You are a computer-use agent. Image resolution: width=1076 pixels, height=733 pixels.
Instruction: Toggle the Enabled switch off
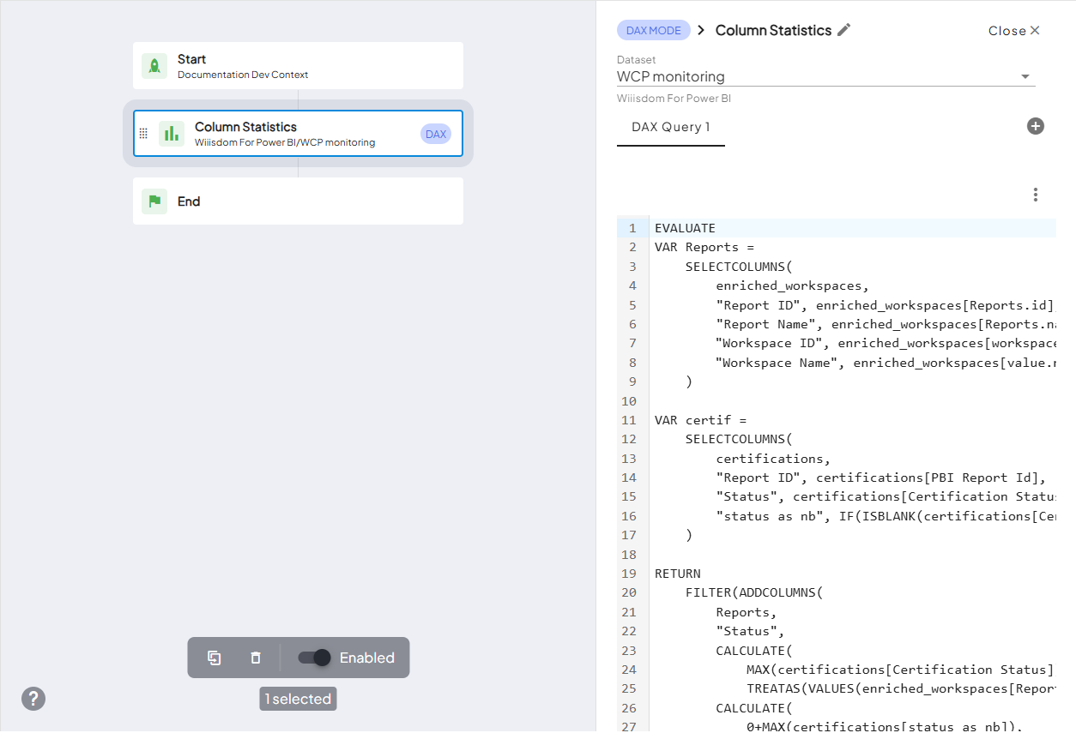click(x=314, y=658)
